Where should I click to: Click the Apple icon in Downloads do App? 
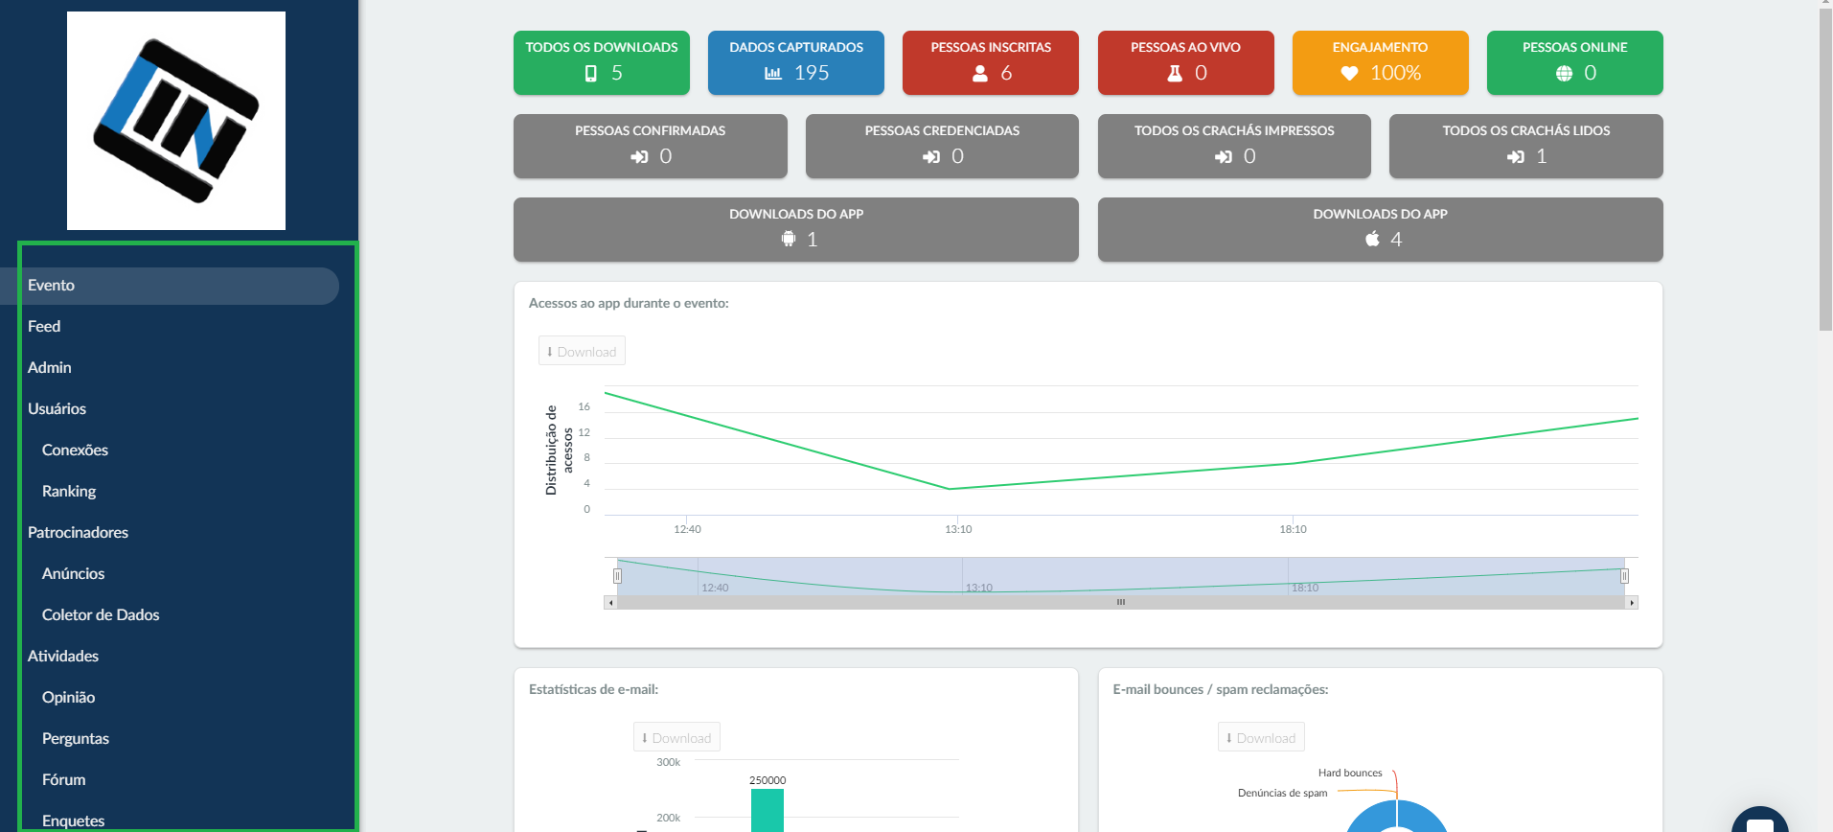click(1372, 239)
